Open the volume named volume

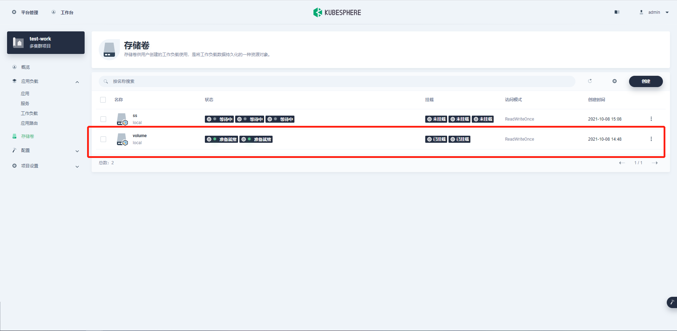(140, 136)
